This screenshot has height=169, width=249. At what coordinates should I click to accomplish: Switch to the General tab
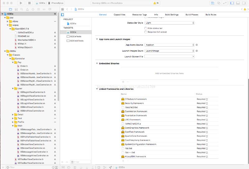(103, 15)
